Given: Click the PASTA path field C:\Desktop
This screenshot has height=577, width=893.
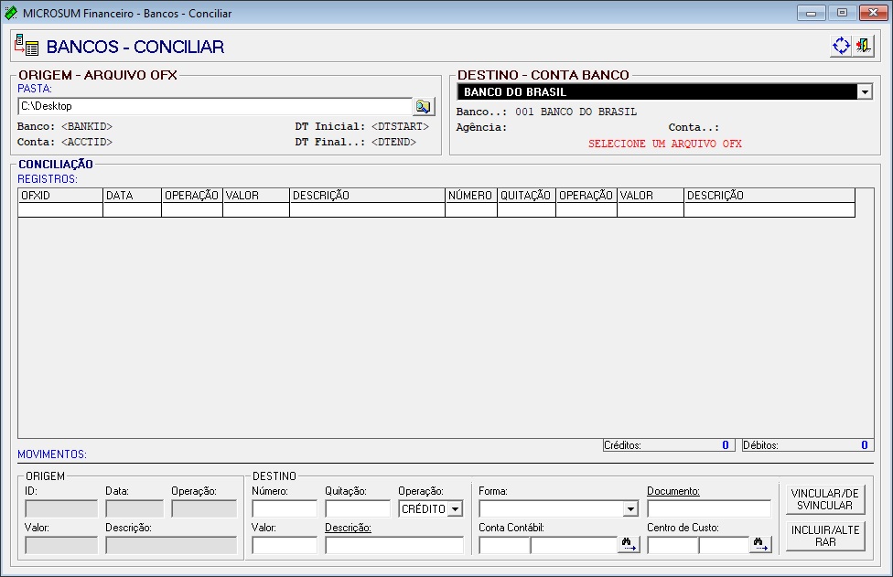Looking at the screenshot, I should (215, 106).
